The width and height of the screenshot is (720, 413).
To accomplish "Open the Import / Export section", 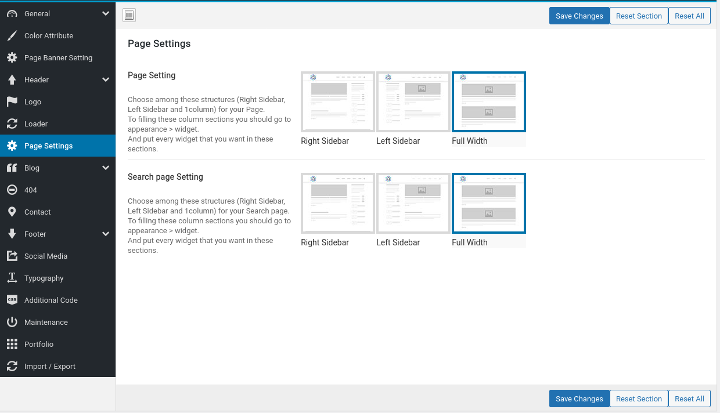I will coord(57,366).
